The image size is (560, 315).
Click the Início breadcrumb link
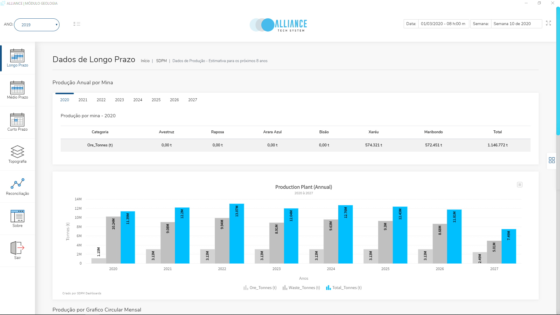(145, 61)
